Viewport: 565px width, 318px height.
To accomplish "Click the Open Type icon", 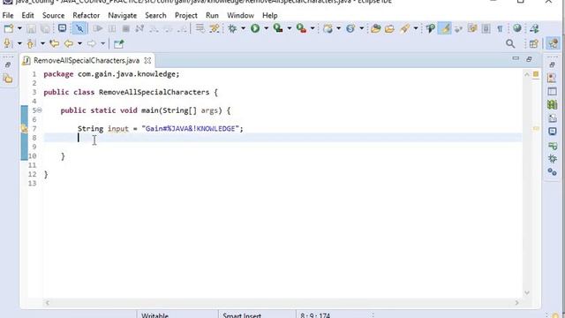I will (376, 28).
